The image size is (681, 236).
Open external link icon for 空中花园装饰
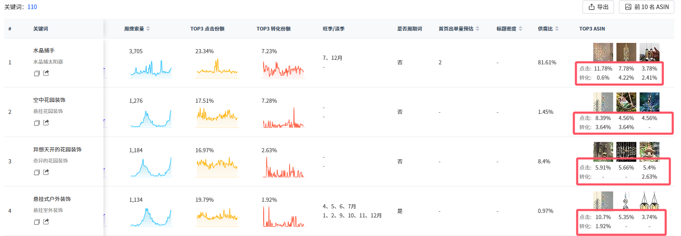coord(46,123)
